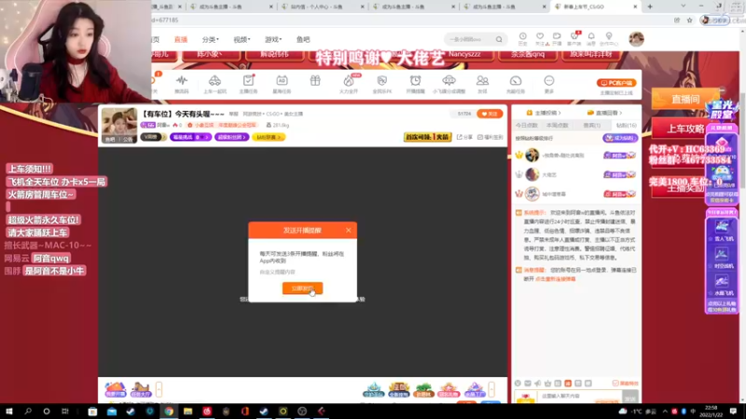Open the client download icon with red badge
The image size is (746, 419).
click(574, 38)
